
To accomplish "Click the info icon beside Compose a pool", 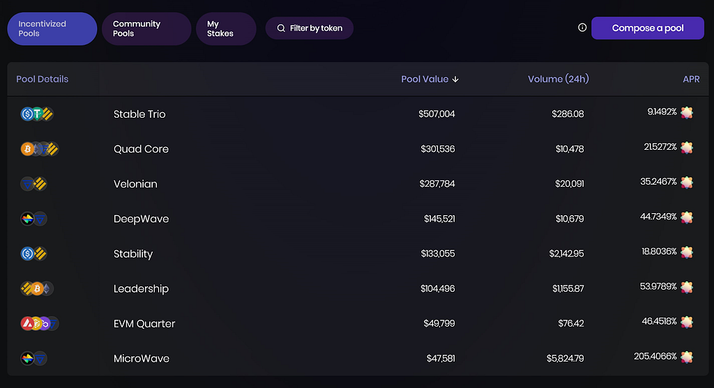I will click(582, 28).
